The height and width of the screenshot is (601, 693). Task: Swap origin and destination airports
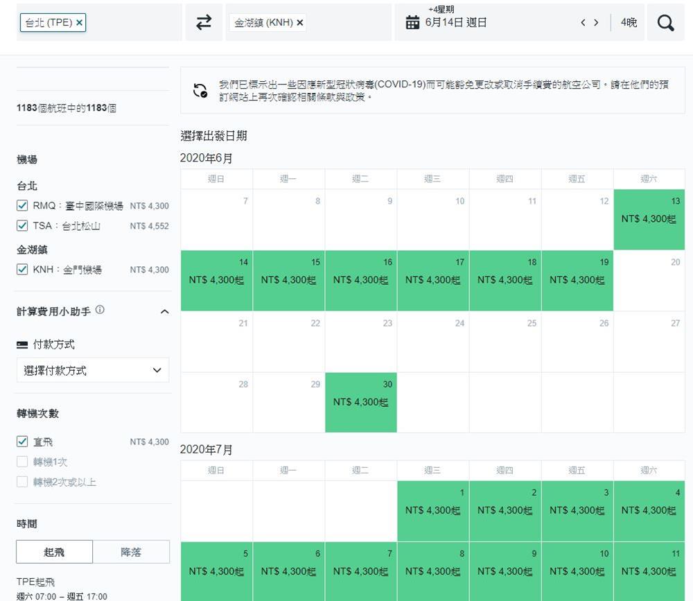click(x=204, y=22)
